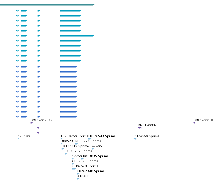The height and width of the screenshot is (180, 213).
Task: Select the RH74560.5prime reverse arrow glyph
Action: [135, 139]
